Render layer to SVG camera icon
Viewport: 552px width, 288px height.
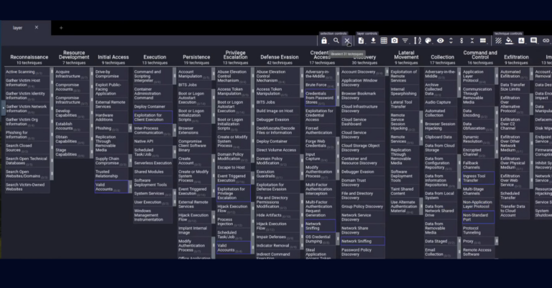(x=395, y=41)
